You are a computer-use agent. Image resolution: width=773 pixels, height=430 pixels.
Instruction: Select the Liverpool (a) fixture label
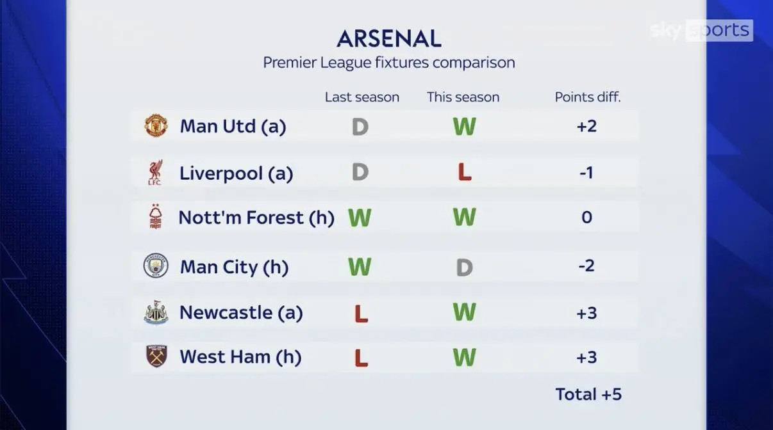236,173
